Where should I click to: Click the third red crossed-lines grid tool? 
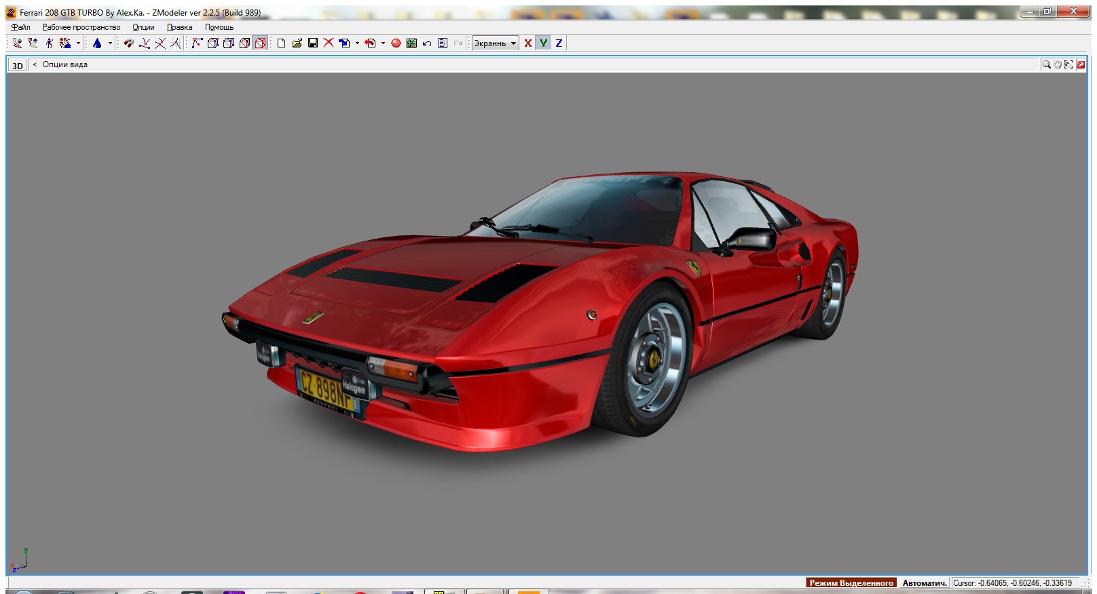coord(176,43)
